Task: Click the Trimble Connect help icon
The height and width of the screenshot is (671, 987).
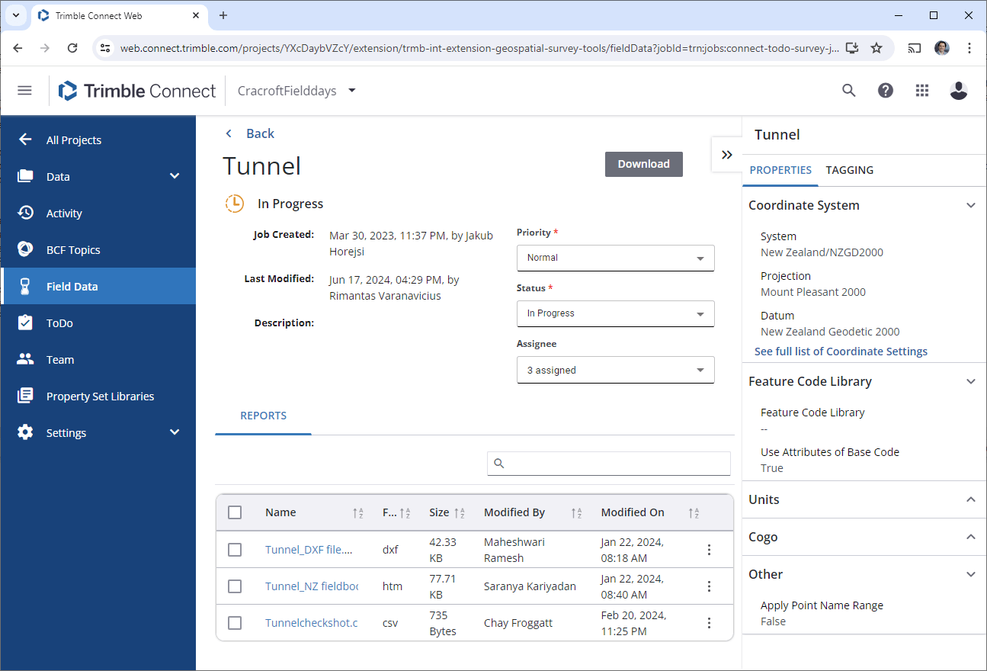Action: coord(885,90)
